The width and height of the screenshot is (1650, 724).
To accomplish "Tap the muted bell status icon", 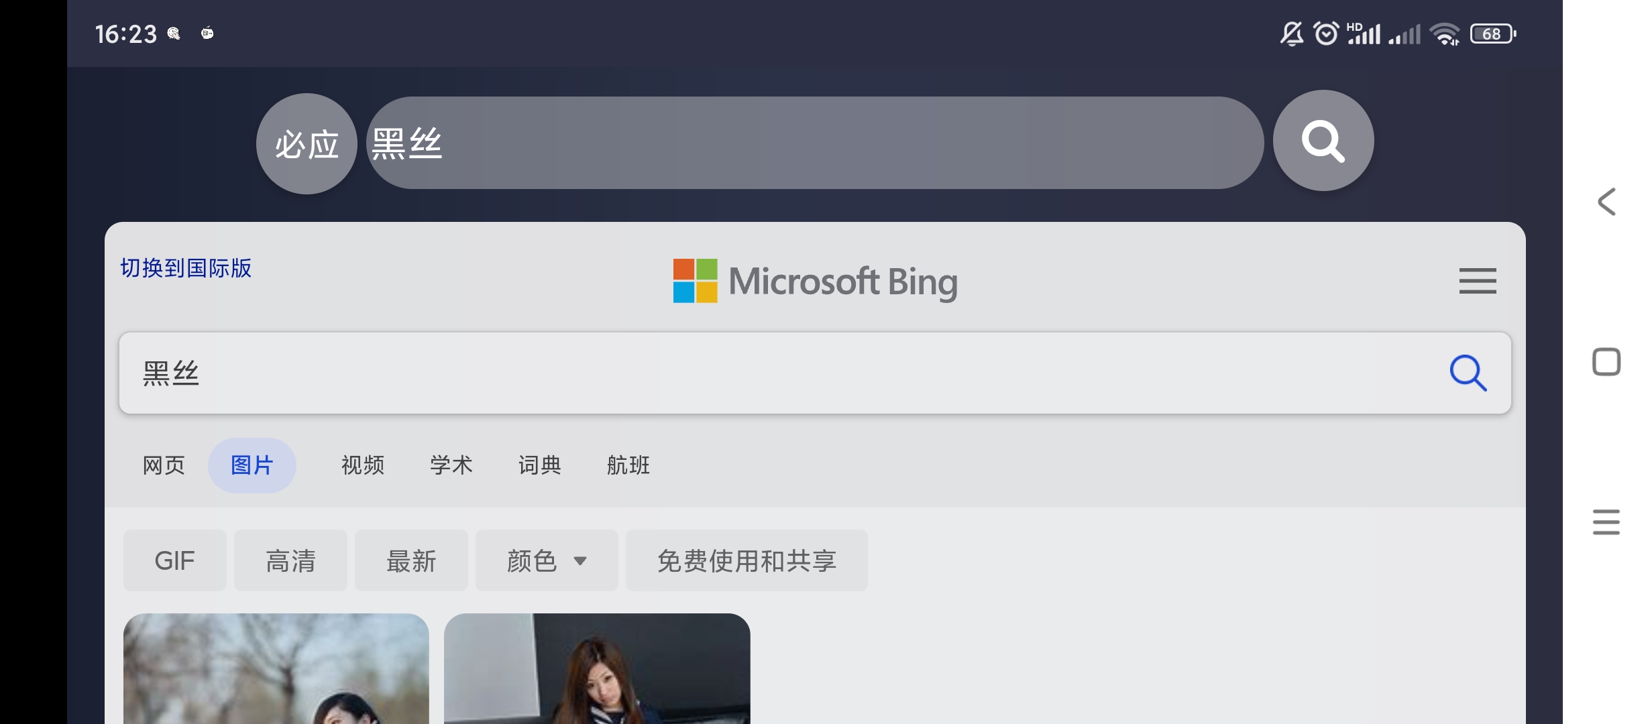I will click(x=1292, y=34).
